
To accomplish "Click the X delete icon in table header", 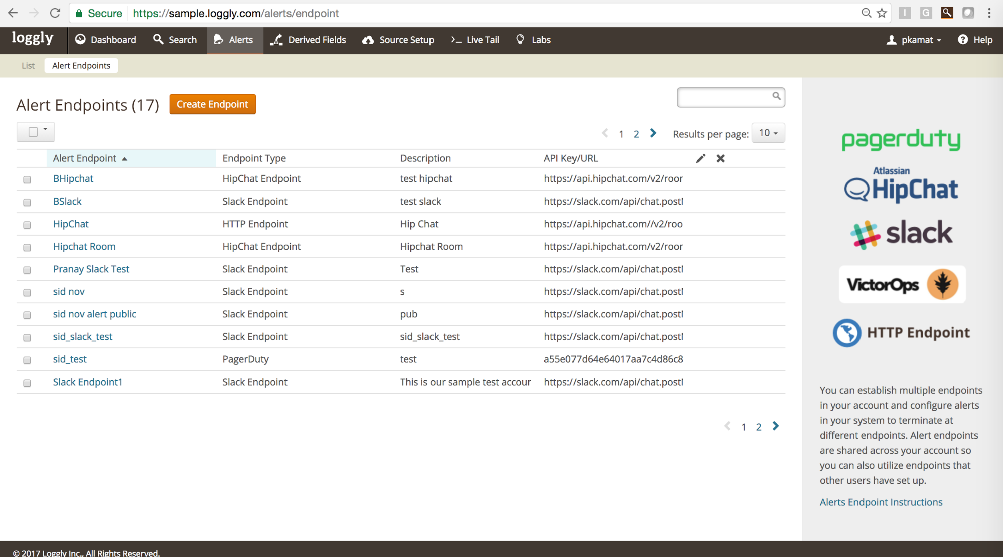I will pos(720,158).
